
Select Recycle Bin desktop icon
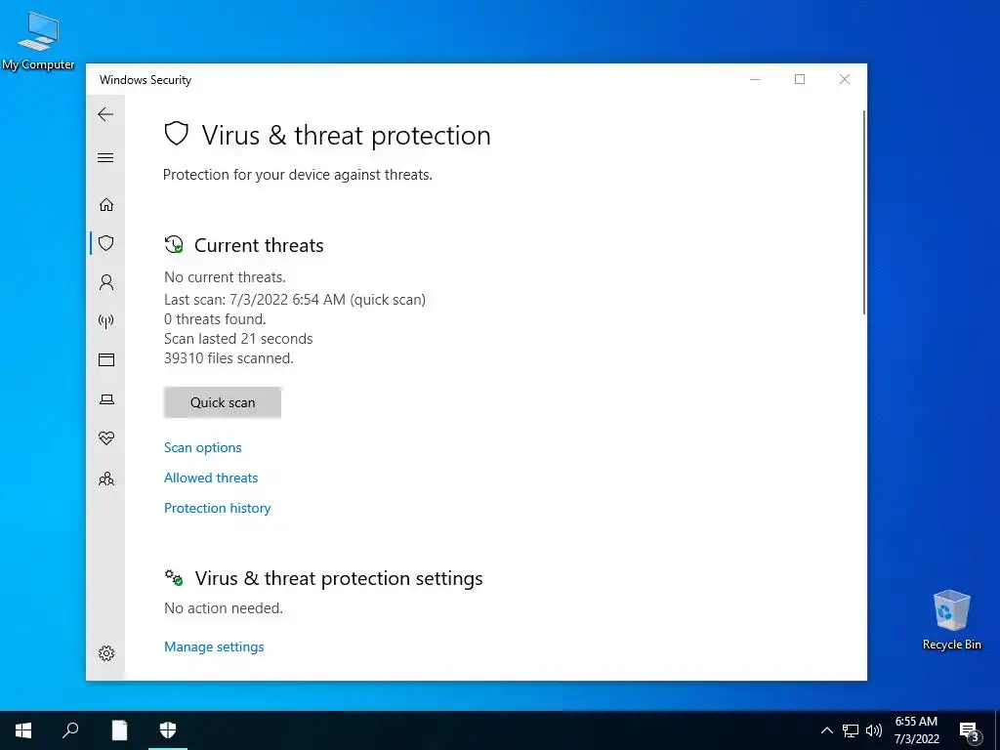pyautogui.click(x=951, y=620)
